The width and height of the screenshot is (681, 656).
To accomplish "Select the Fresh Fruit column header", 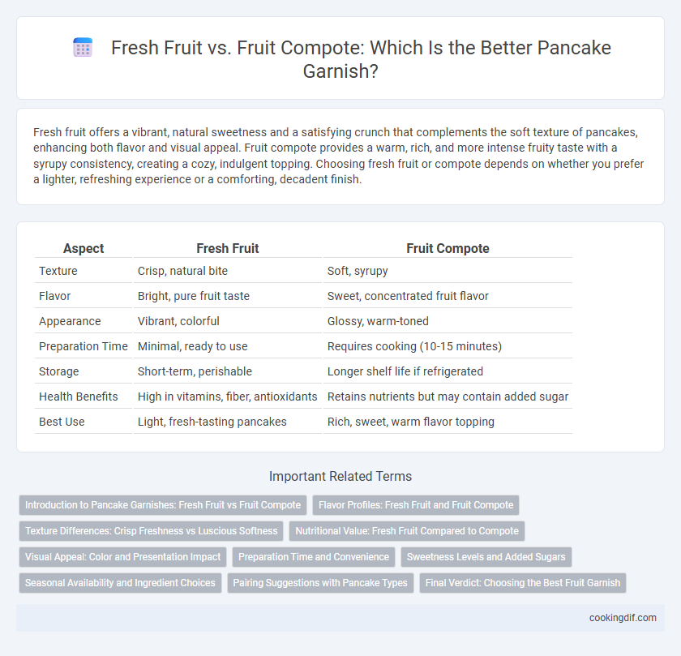I will click(228, 248).
